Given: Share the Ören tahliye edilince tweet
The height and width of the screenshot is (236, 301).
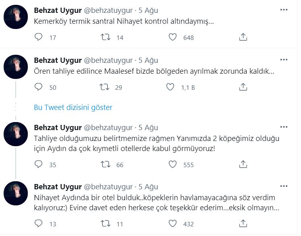Looking at the screenshot, I should (x=243, y=87).
